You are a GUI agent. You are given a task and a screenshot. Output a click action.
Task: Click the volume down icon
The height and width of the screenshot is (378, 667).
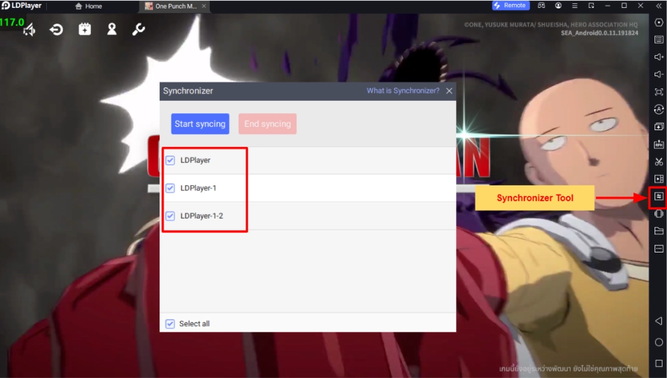pos(659,75)
